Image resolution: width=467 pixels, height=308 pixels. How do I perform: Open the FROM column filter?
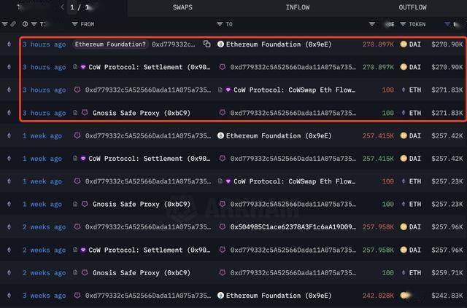pos(74,24)
